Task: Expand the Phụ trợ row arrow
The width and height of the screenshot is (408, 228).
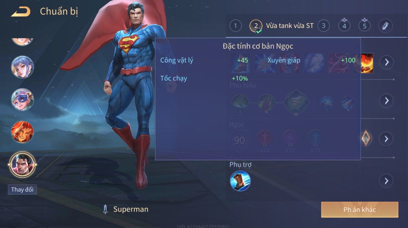Action: (x=386, y=181)
